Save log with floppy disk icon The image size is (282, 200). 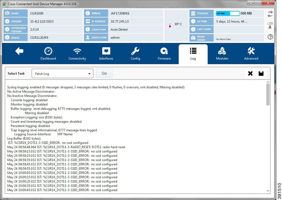click(x=261, y=74)
